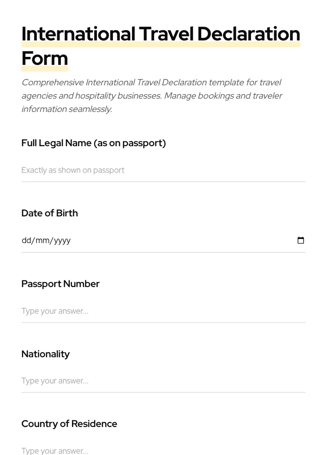
Task: Open the calendar icon beside Date of Birth
Action: pos(301,240)
